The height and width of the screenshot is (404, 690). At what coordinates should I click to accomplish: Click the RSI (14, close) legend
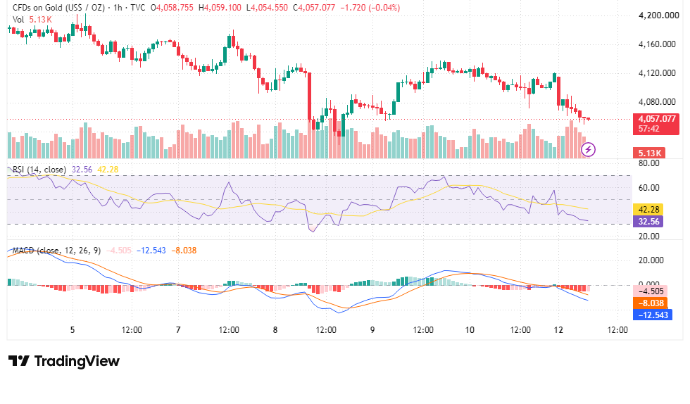click(39, 170)
